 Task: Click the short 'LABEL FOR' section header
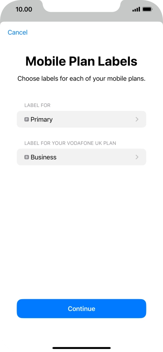coord(37,105)
